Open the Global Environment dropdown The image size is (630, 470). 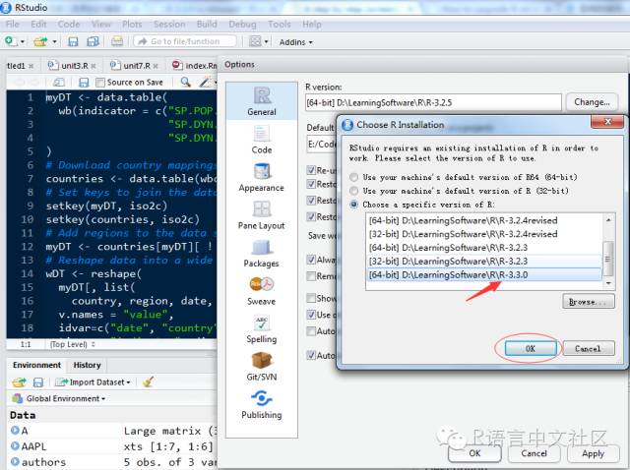click(x=59, y=398)
